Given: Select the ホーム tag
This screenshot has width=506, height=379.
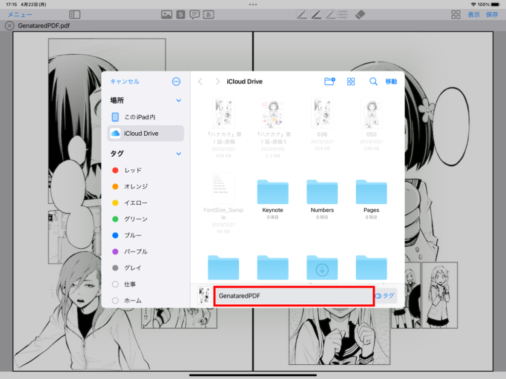Looking at the screenshot, I should tap(146, 301).
